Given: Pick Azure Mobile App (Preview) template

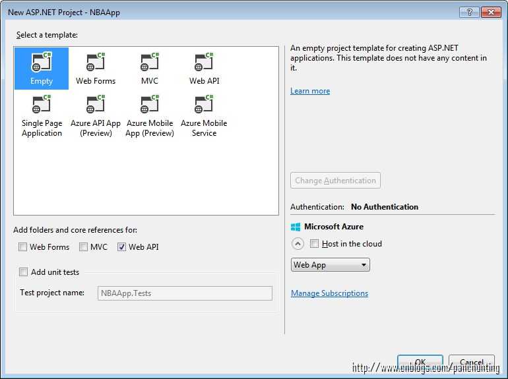Looking at the screenshot, I should click(x=150, y=115).
